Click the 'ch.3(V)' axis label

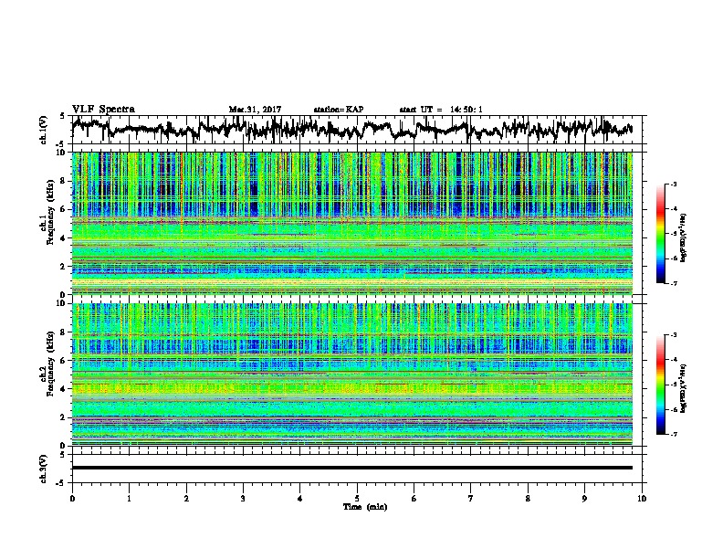[43, 469]
